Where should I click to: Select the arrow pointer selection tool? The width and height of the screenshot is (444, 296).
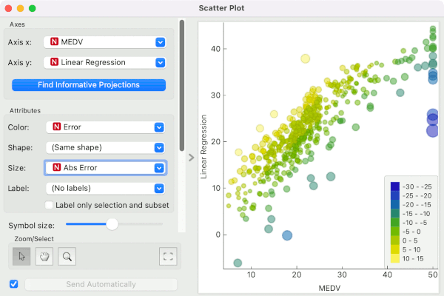(21, 256)
